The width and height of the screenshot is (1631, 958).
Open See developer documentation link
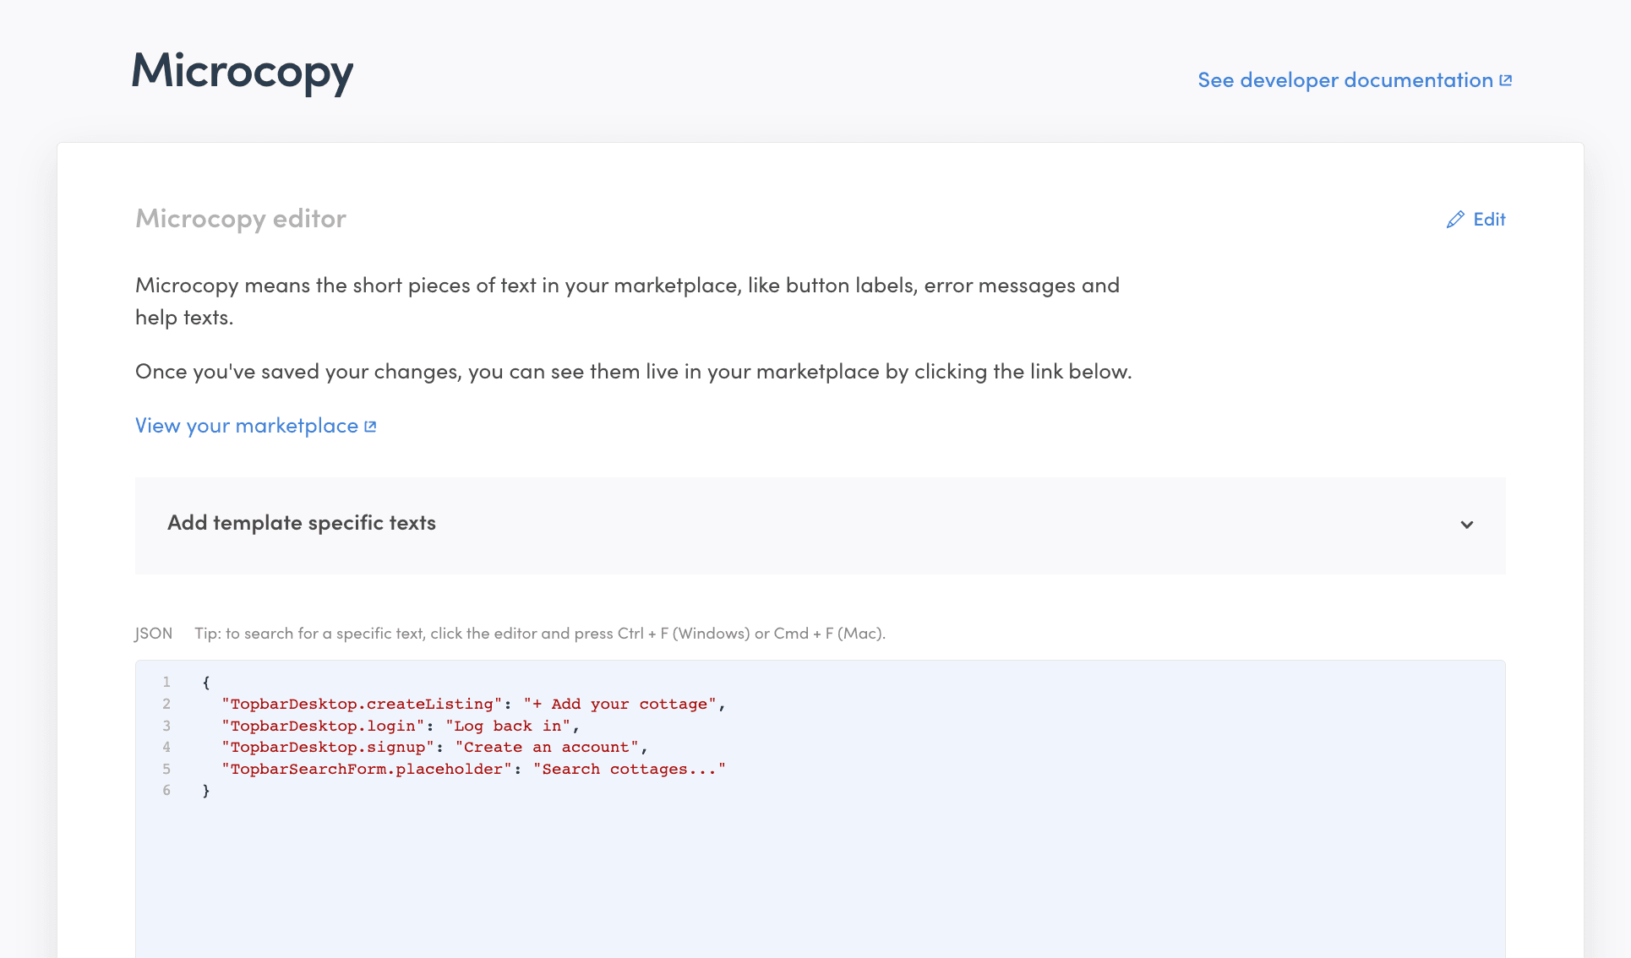[1345, 80]
